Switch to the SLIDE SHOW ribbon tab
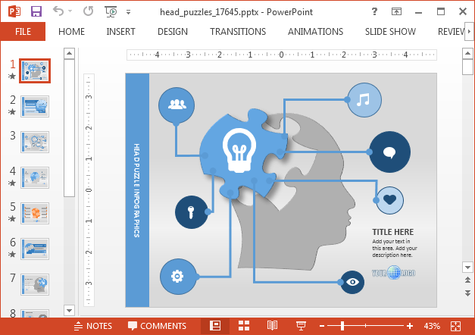 point(390,32)
